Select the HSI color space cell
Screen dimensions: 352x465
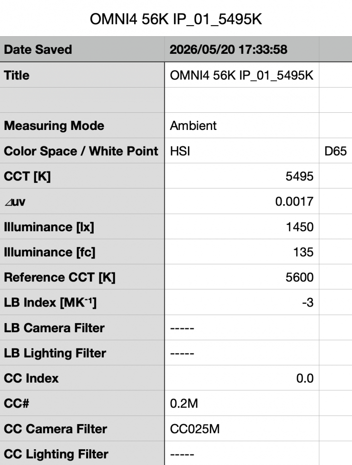(242, 151)
